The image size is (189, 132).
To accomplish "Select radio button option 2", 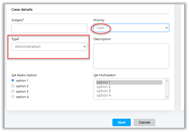I will (x=13, y=86).
